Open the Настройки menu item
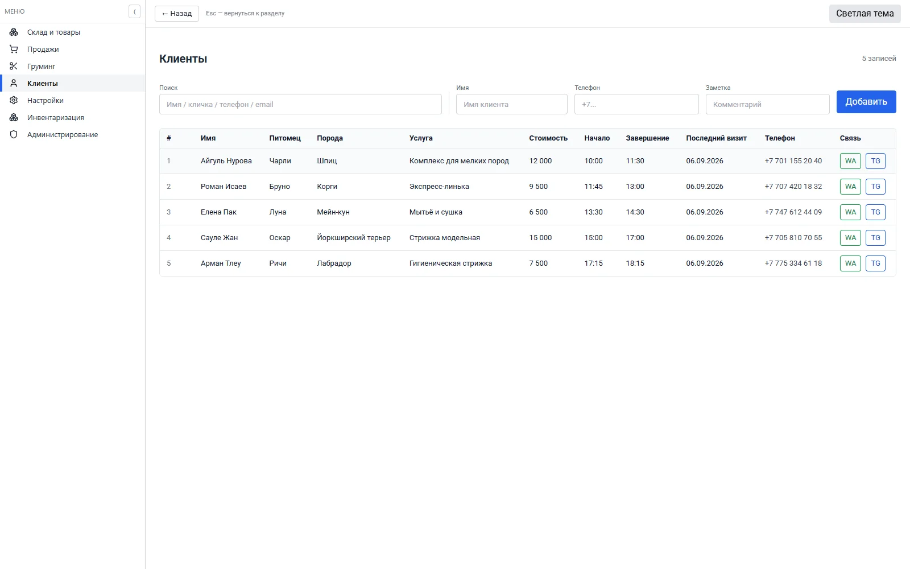This screenshot has width=910, height=569. 72,100
